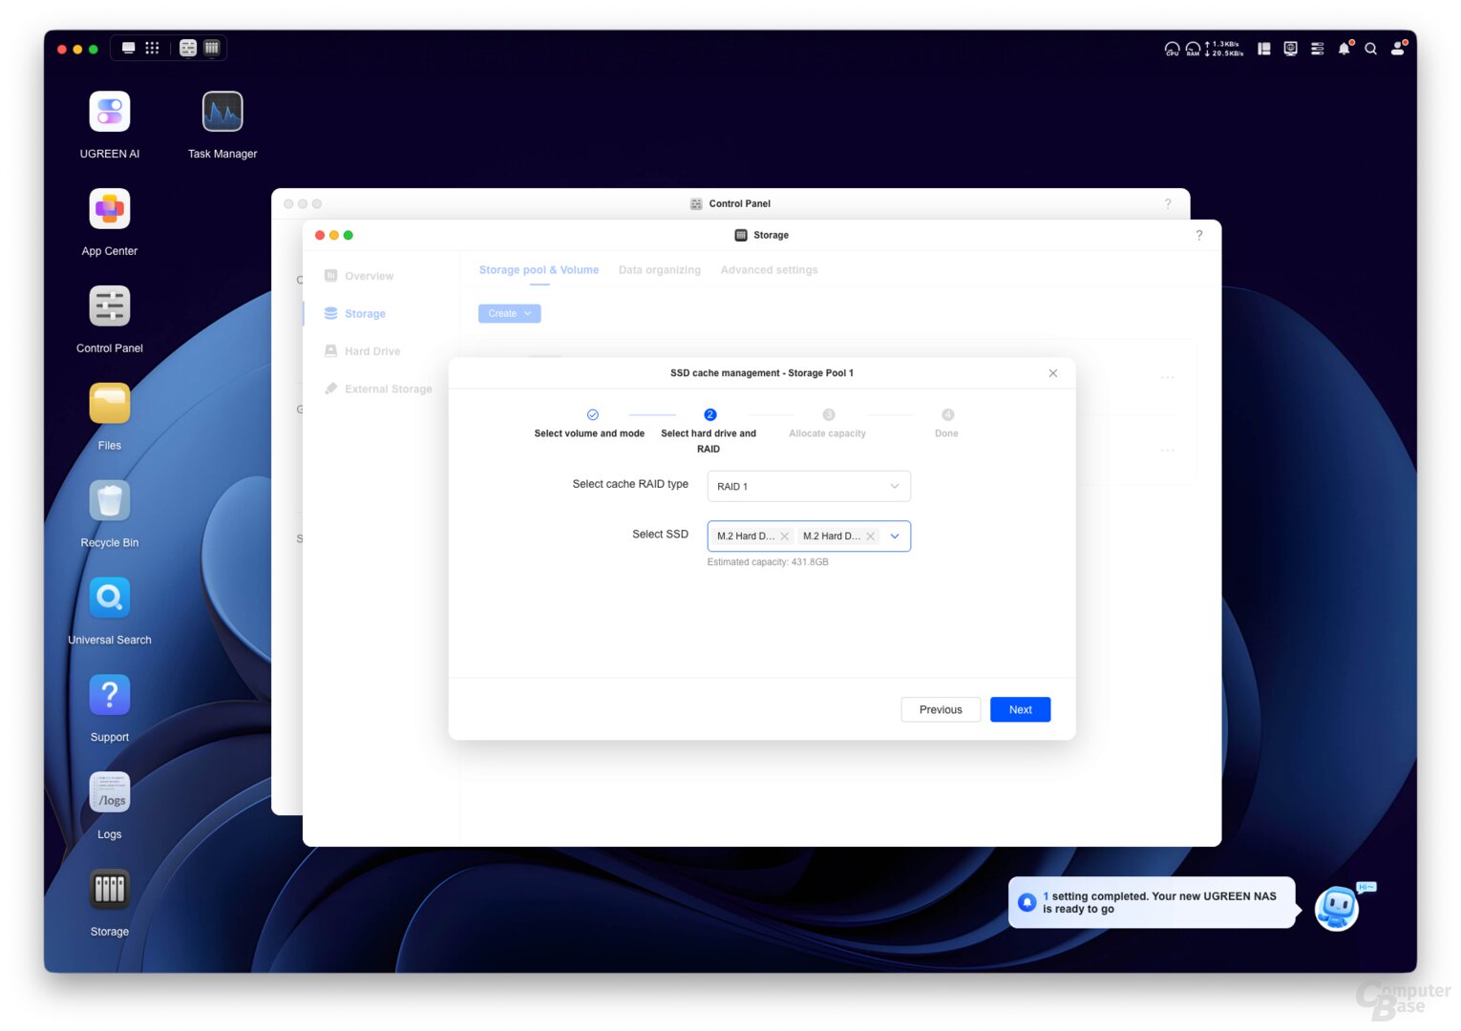This screenshot has height=1031, width=1461.
Task: Select the Done step indicator
Action: 947,424
